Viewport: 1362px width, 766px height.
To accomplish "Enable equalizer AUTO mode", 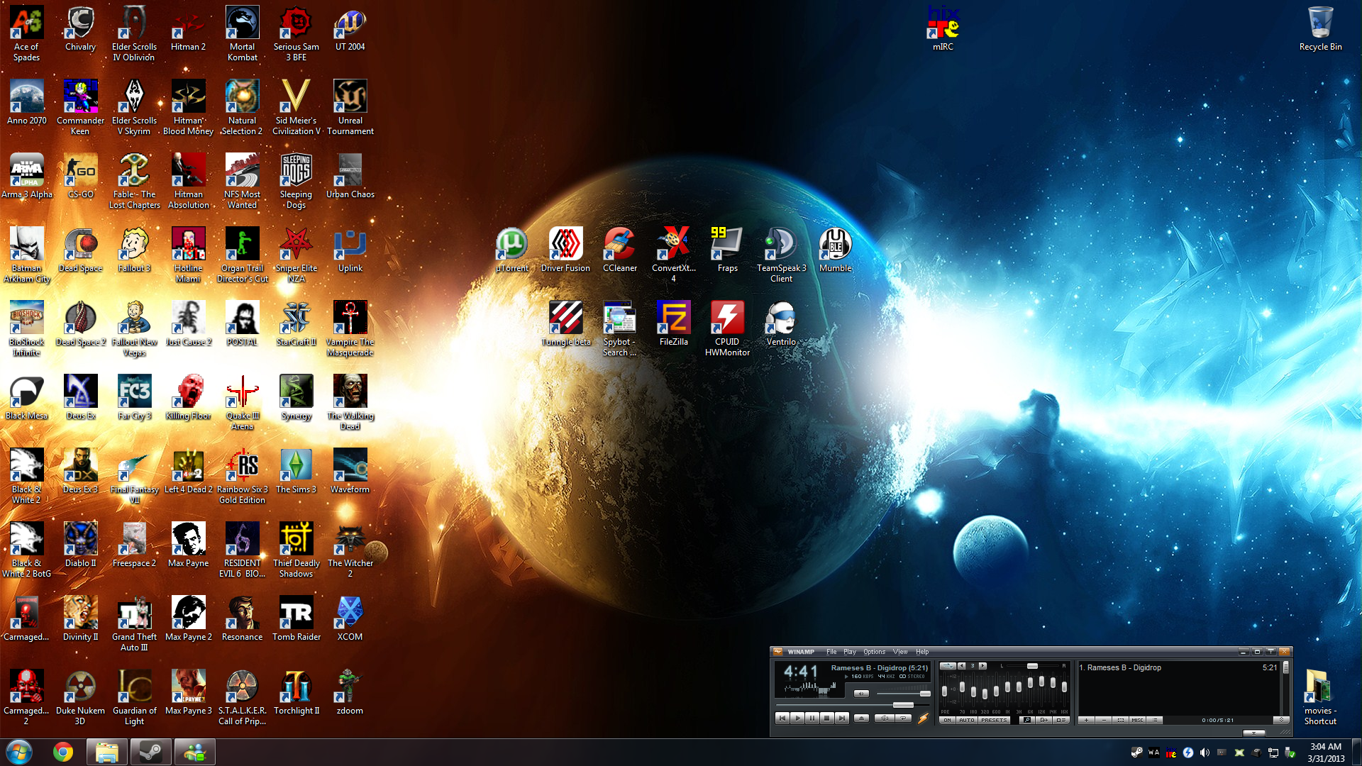I will point(967,720).
